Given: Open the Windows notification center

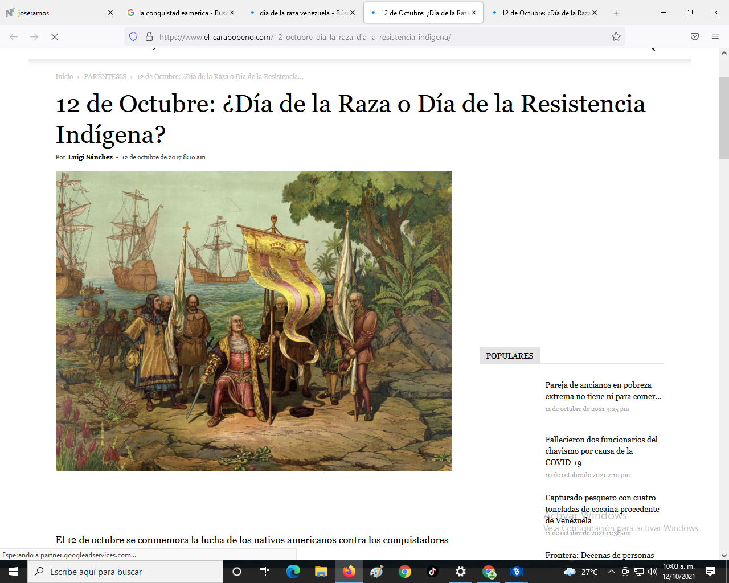Looking at the screenshot, I should click(x=710, y=572).
